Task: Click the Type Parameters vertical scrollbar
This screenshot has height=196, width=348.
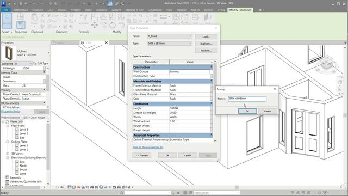Action: pyautogui.click(x=215, y=101)
